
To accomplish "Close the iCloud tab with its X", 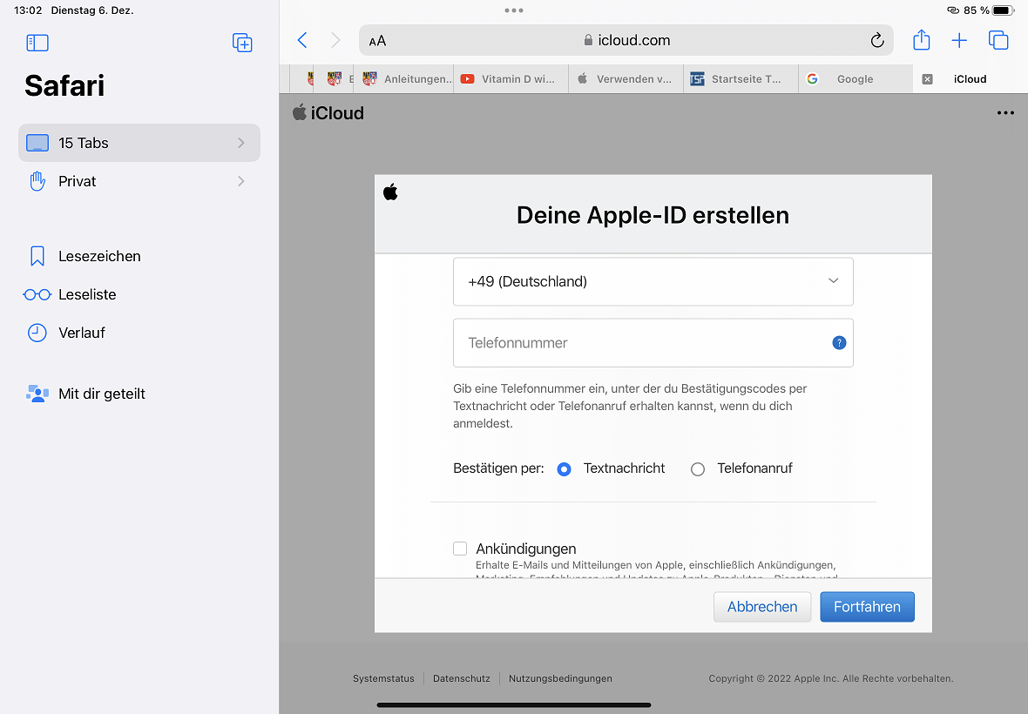I will point(927,79).
